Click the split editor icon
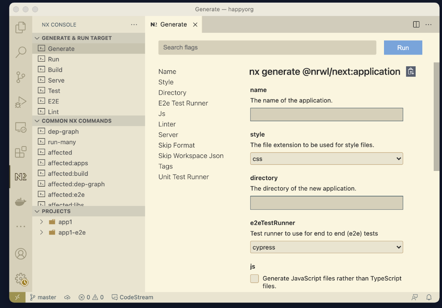 tap(416, 24)
